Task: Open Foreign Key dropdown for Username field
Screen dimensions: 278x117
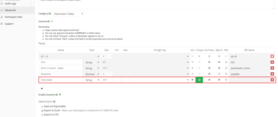Action: [x=160, y=80]
